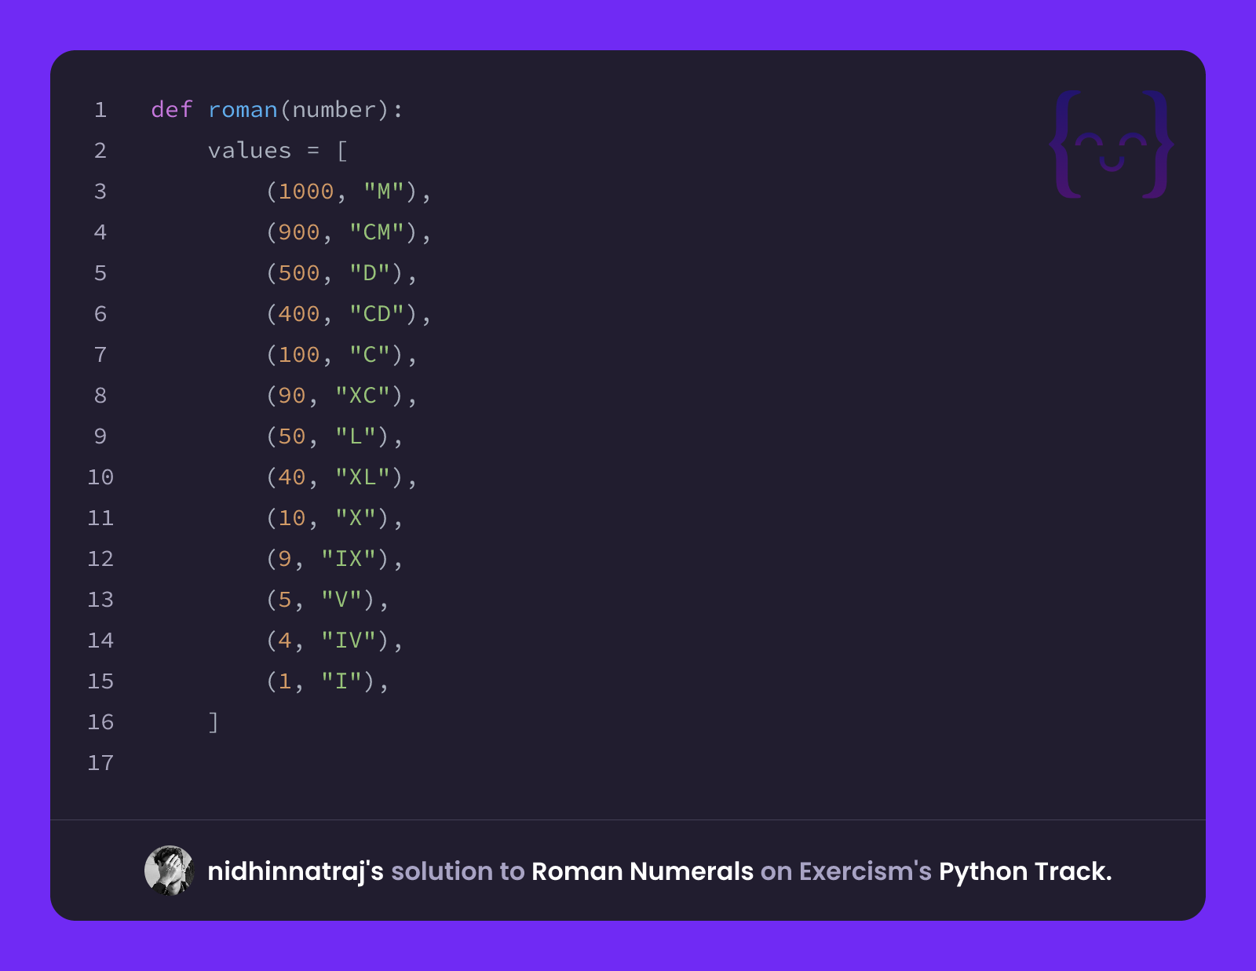Click the string "IX" on line 12

(x=349, y=559)
